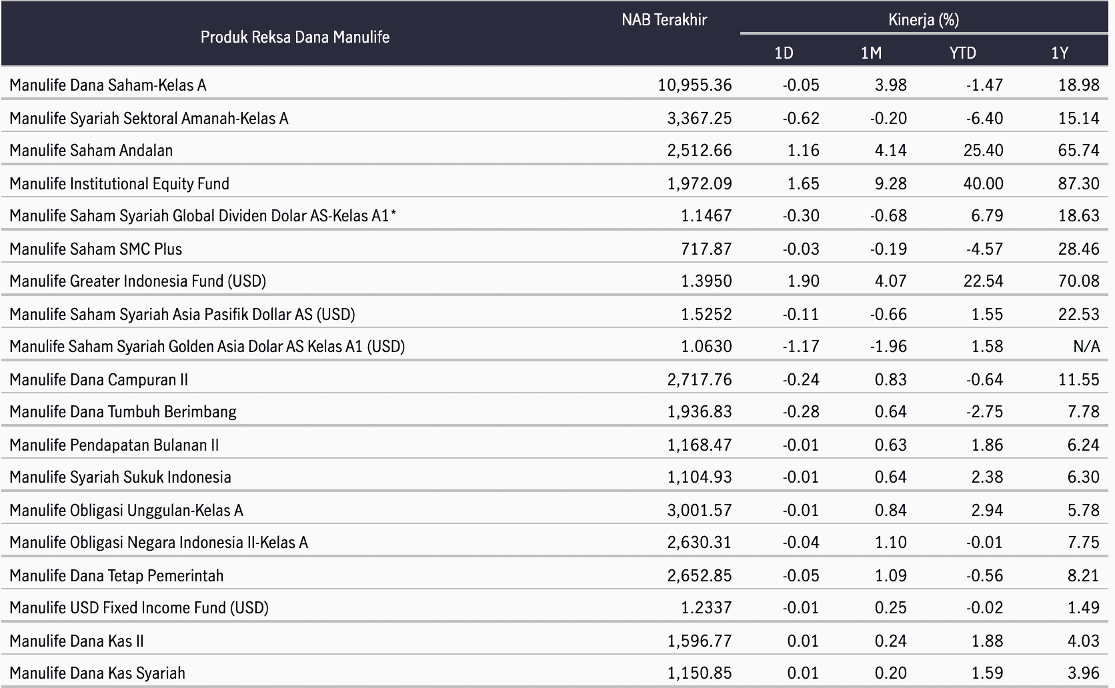
Task: Click Manulife Dana Saham-Kelas A row name
Action: tap(108, 85)
